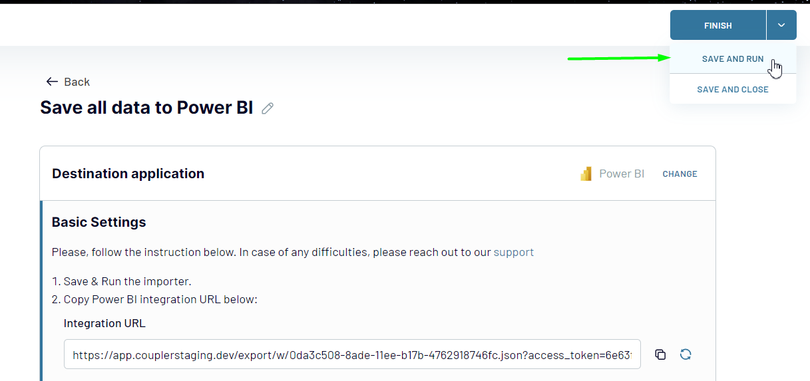Click the Integration URL field
The height and width of the screenshot is (381, 810).
(352, 355)
